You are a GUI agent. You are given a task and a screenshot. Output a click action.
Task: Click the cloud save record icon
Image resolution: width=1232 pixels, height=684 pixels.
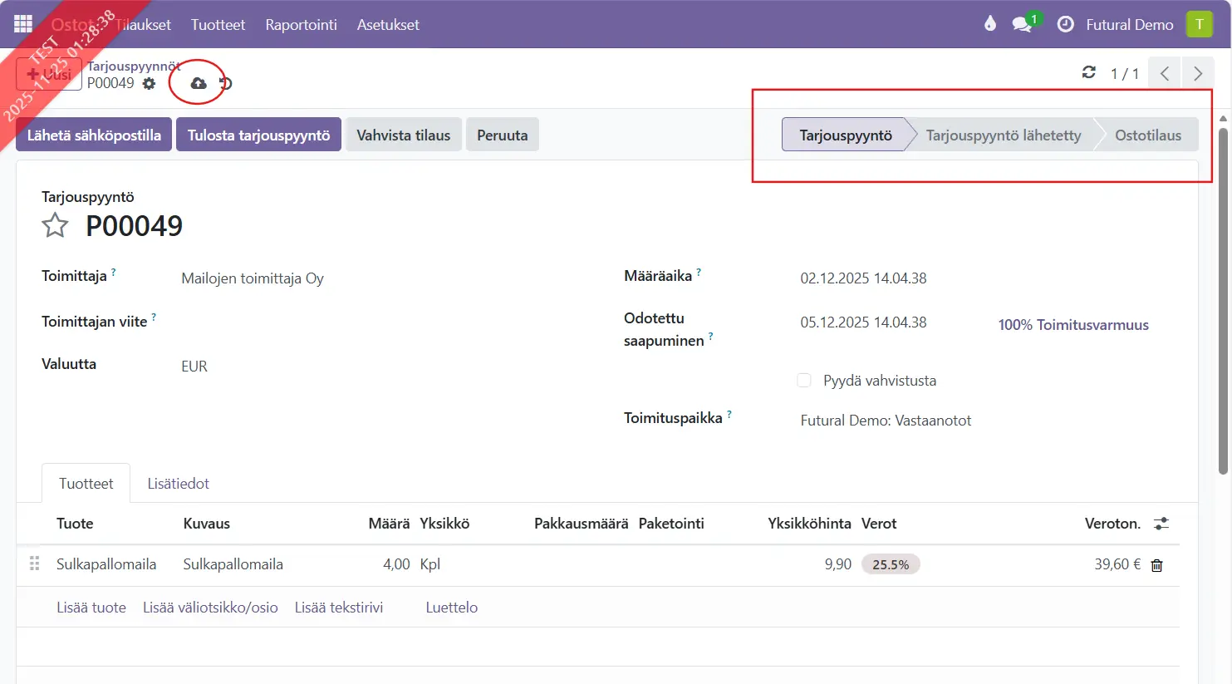pyautogui.click(x=199, y=83)
